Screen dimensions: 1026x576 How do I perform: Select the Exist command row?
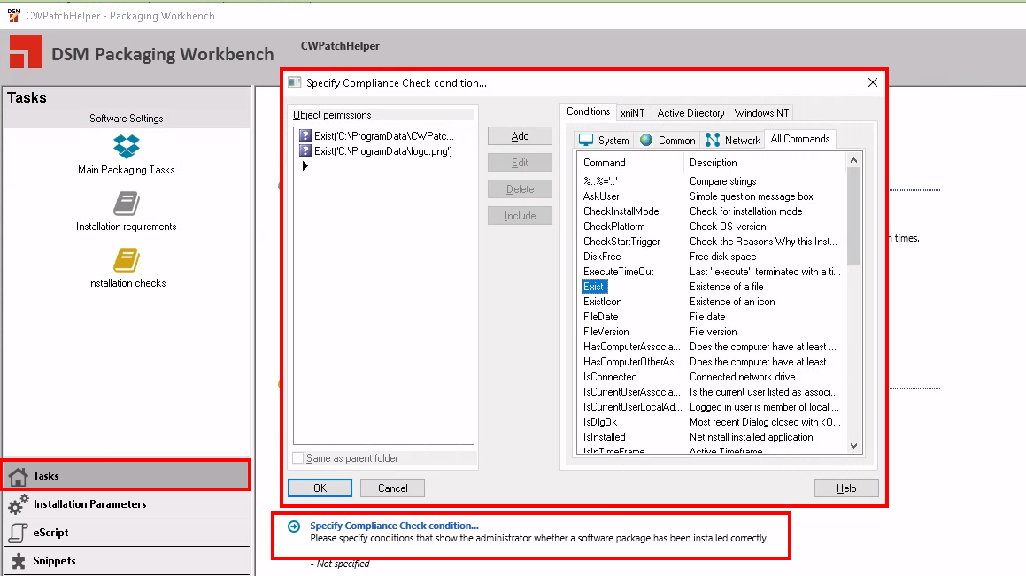tap(712, 287)
